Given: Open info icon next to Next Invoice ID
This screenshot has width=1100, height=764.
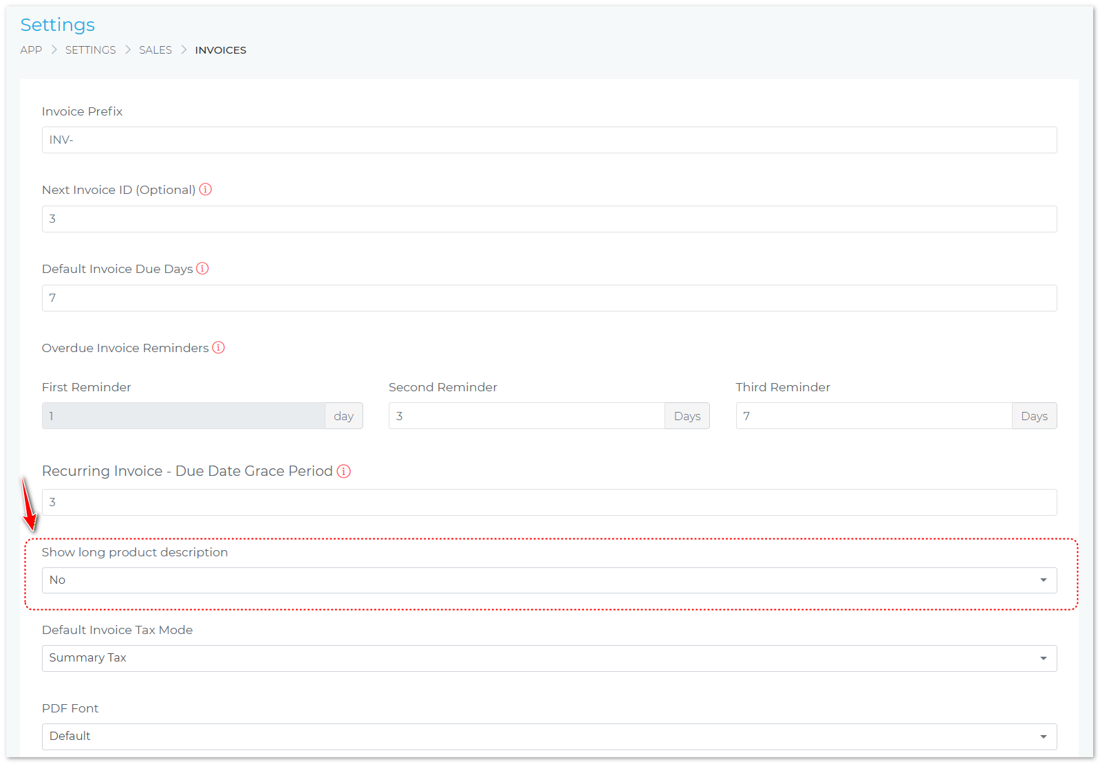Looking at the screenshot, I should click(206, 189).
